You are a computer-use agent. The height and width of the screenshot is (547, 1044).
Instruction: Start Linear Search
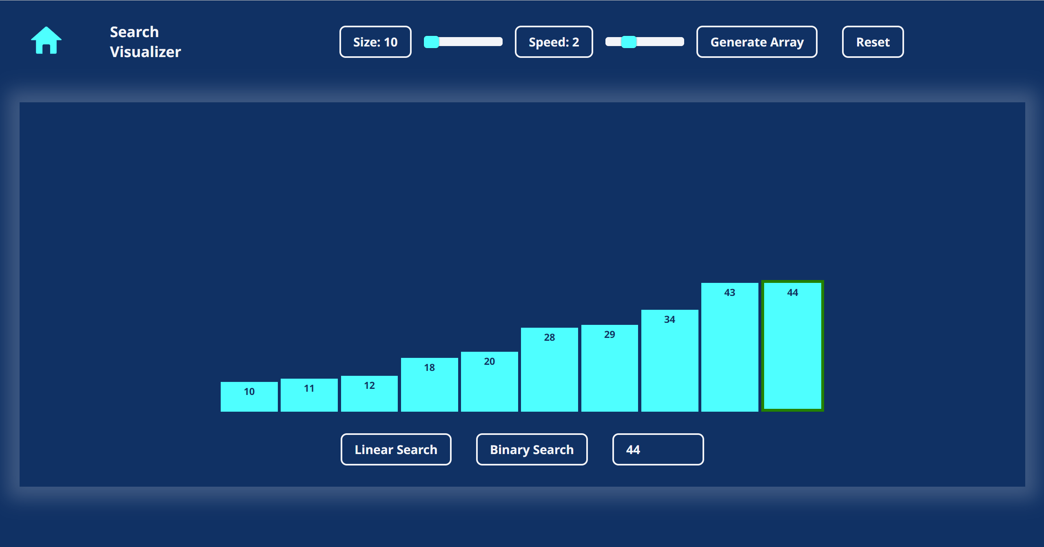(x=396, y=449)
